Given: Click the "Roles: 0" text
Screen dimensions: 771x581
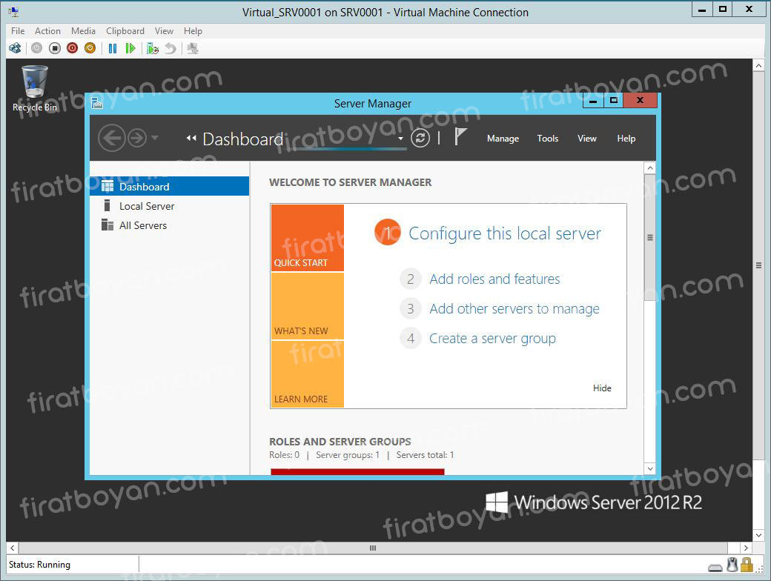Looking at the screenshot, I should point(284,455).
